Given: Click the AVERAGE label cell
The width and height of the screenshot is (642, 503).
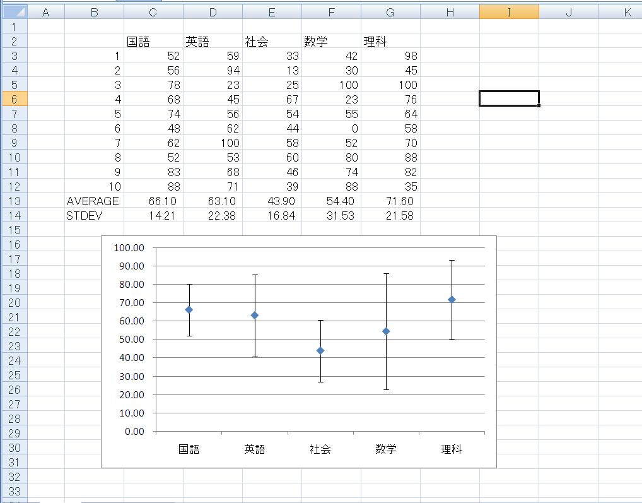Looking at the screenshot, I should 93,201.
